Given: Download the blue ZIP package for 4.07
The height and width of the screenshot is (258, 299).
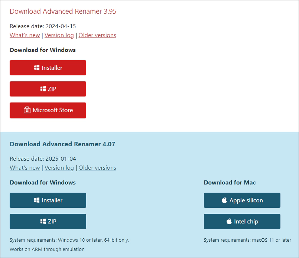Looking at the screenshot, I should [48, 221].
